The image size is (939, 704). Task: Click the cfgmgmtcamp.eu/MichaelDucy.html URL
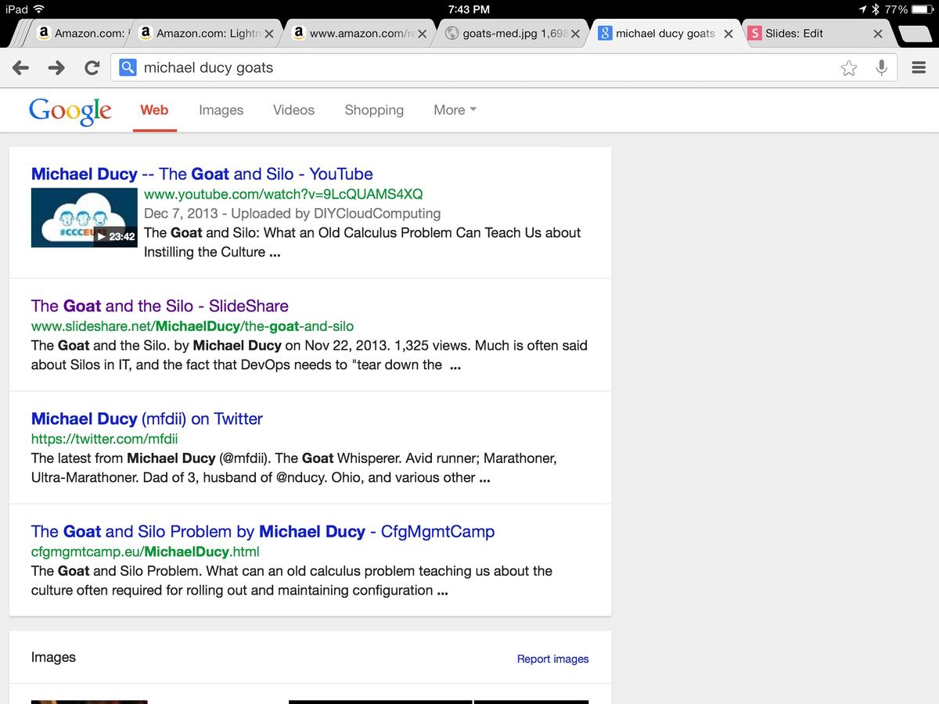click(x=145, y=551)
